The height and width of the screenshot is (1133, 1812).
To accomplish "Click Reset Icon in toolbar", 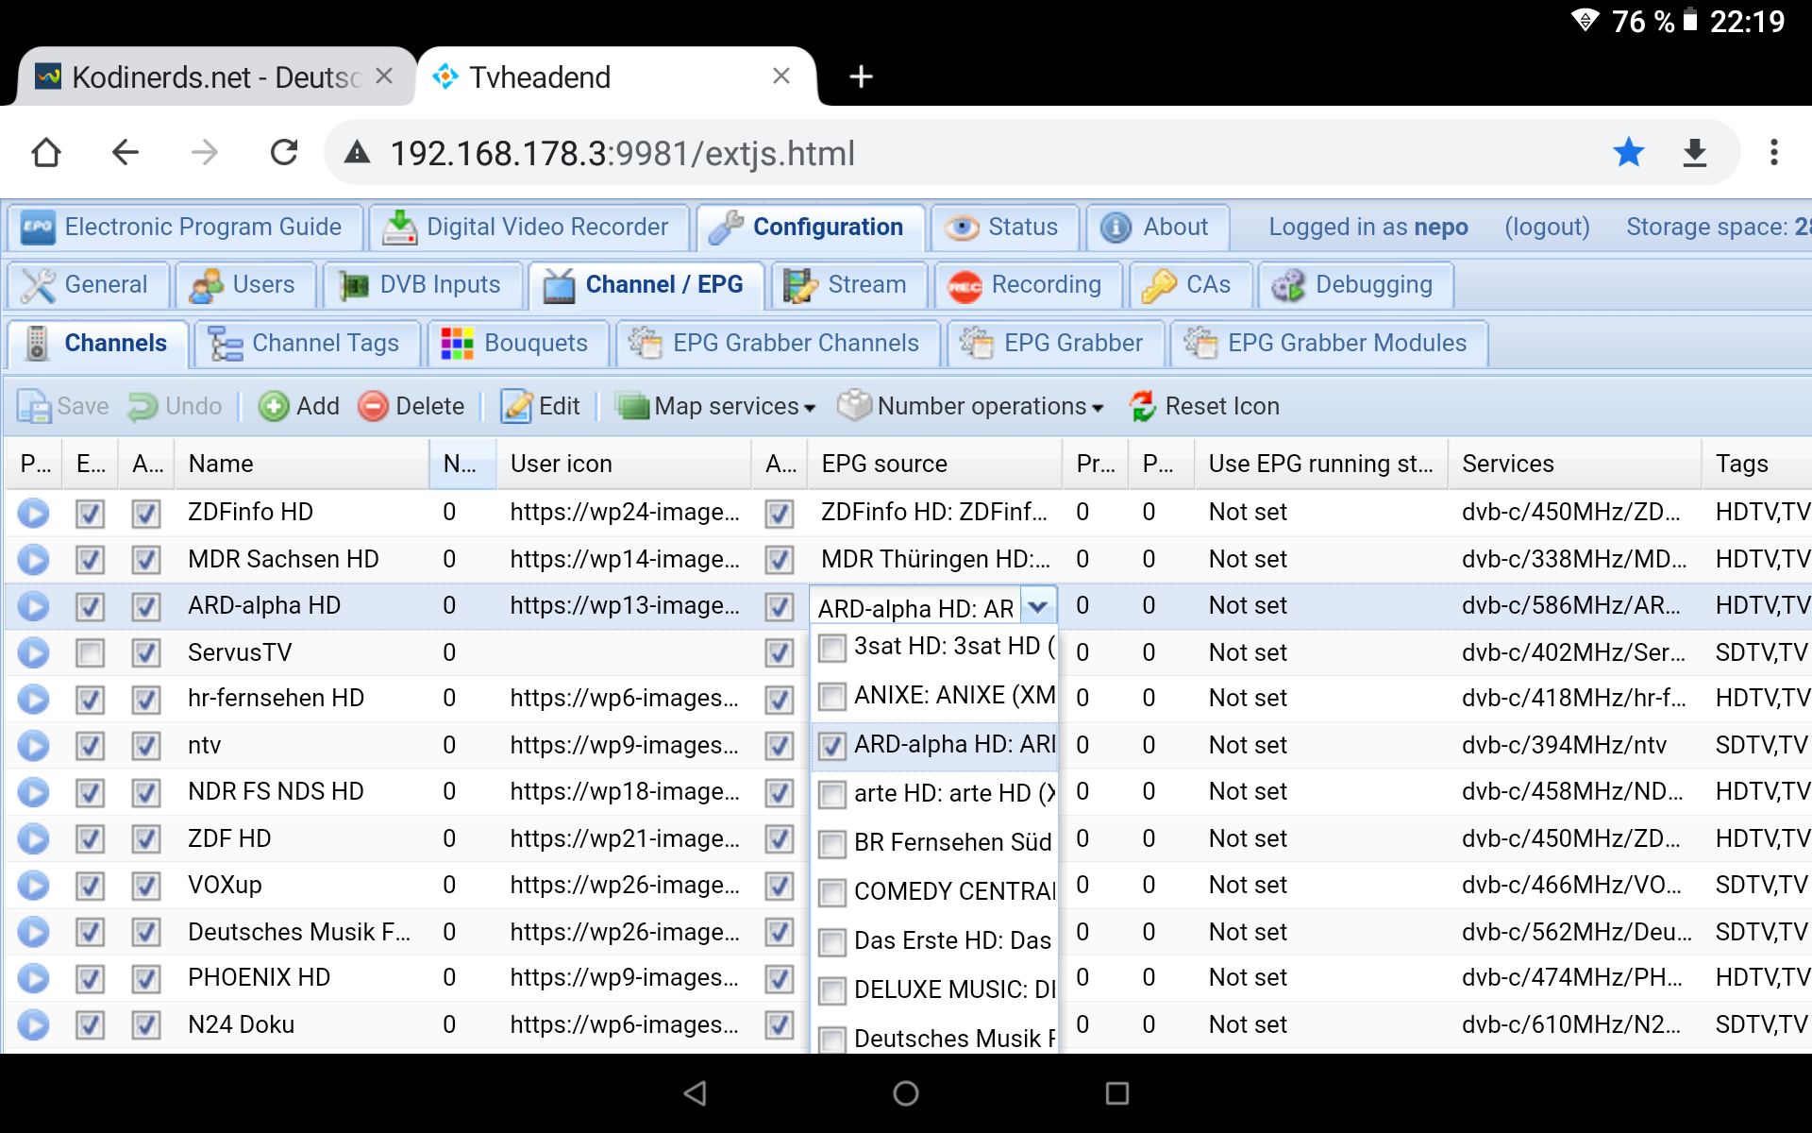I will point(1205,406).
